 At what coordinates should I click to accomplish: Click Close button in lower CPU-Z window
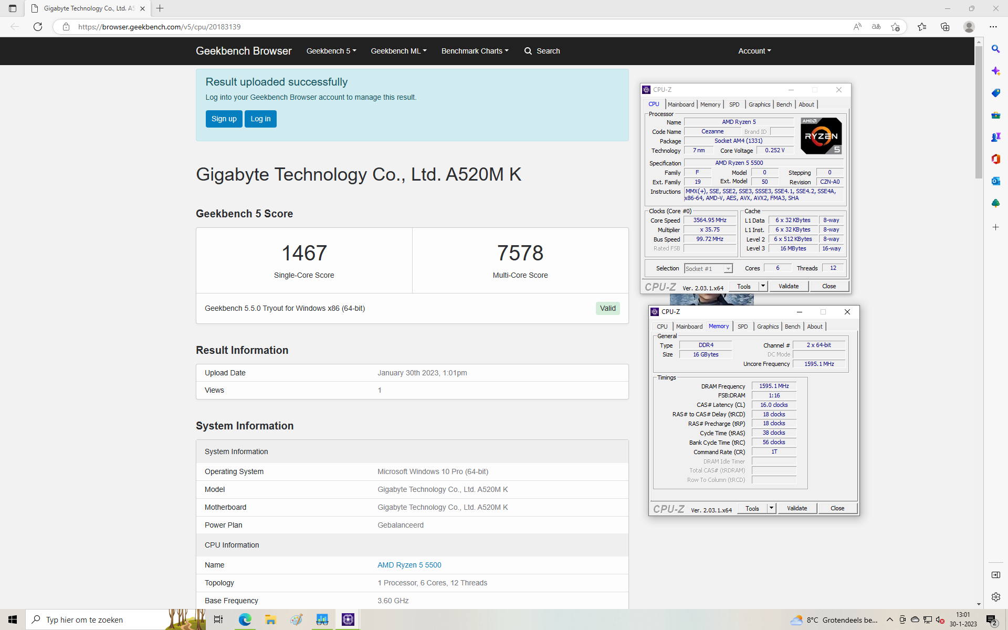(x=837, y=508)
